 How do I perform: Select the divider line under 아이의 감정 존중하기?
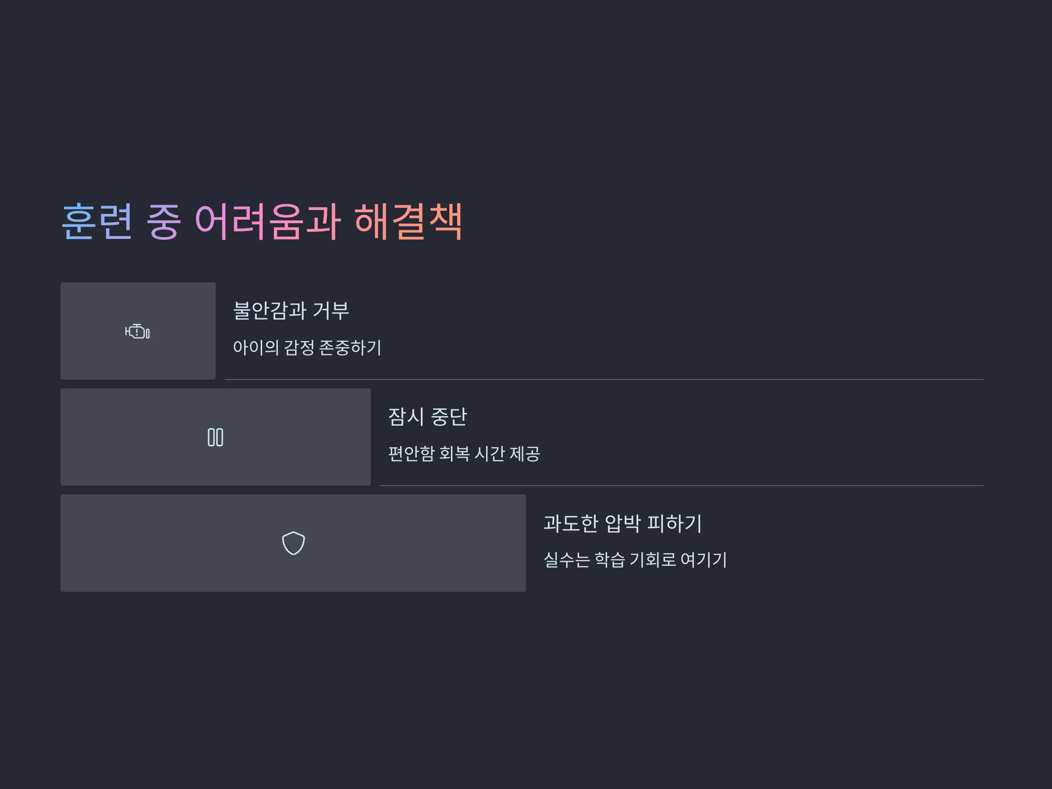604,380
